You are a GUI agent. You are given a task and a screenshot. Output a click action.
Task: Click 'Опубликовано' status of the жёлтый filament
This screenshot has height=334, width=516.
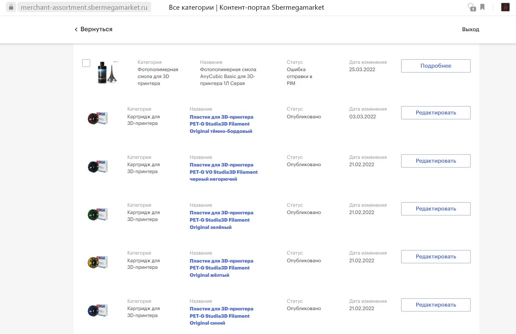click(304, 260)
